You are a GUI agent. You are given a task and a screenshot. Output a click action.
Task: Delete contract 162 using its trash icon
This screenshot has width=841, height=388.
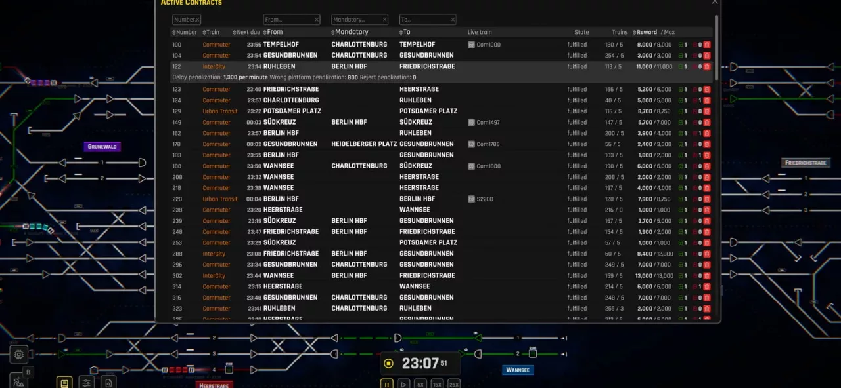(x=707, y=133)
